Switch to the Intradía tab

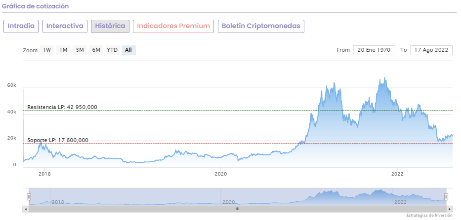click(21, 26)
